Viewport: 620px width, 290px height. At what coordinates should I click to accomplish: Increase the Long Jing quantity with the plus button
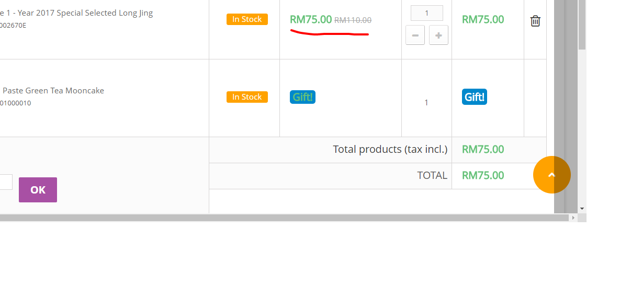(x=438, y=35)
